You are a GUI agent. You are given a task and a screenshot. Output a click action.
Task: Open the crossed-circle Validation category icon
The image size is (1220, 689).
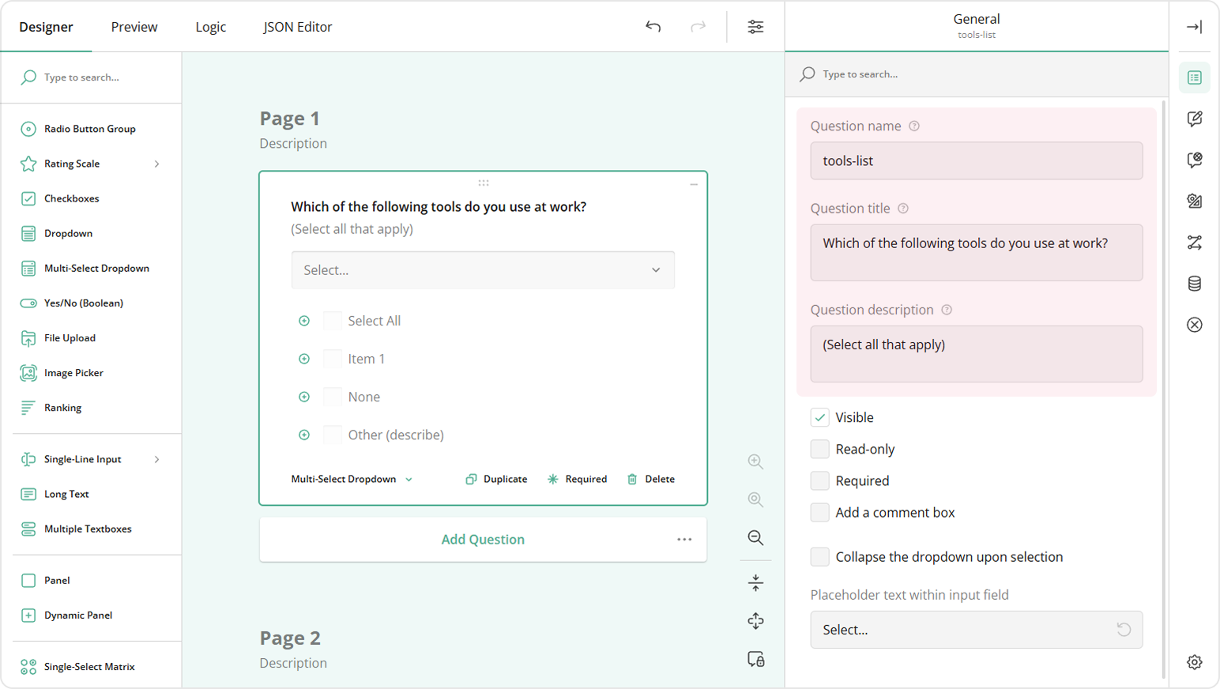pyautogui.click(x=1194, y=324)
